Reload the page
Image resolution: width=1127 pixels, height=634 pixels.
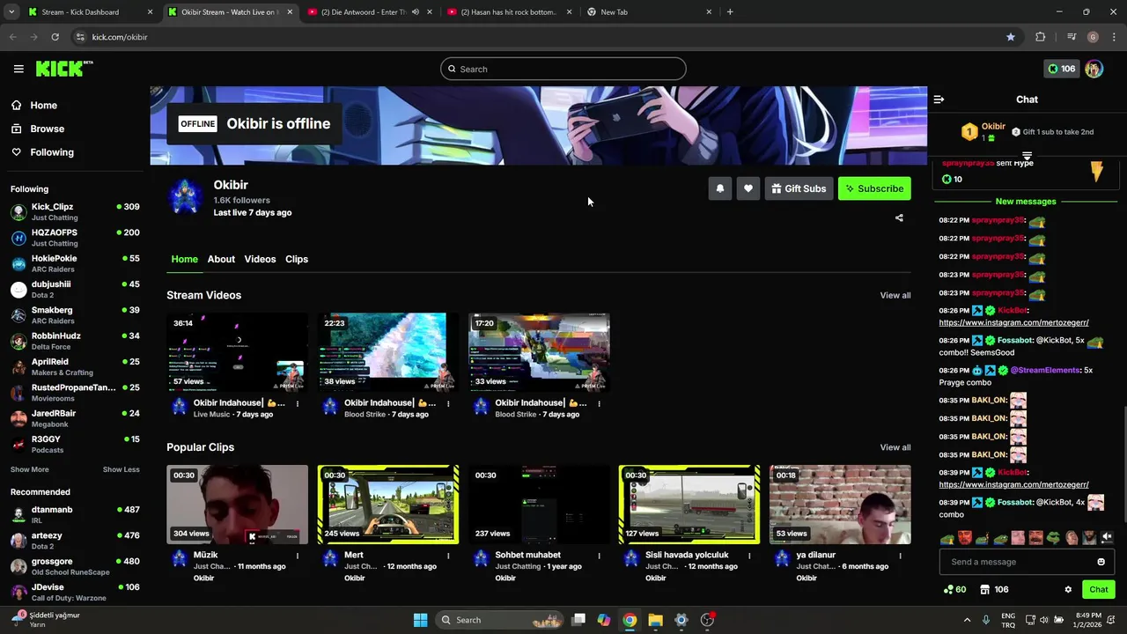tap(55, 37)
